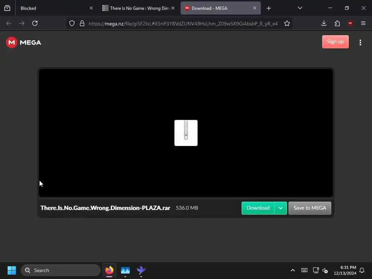
Task: Open the notifications bell icon
Action: click(362, 270)
